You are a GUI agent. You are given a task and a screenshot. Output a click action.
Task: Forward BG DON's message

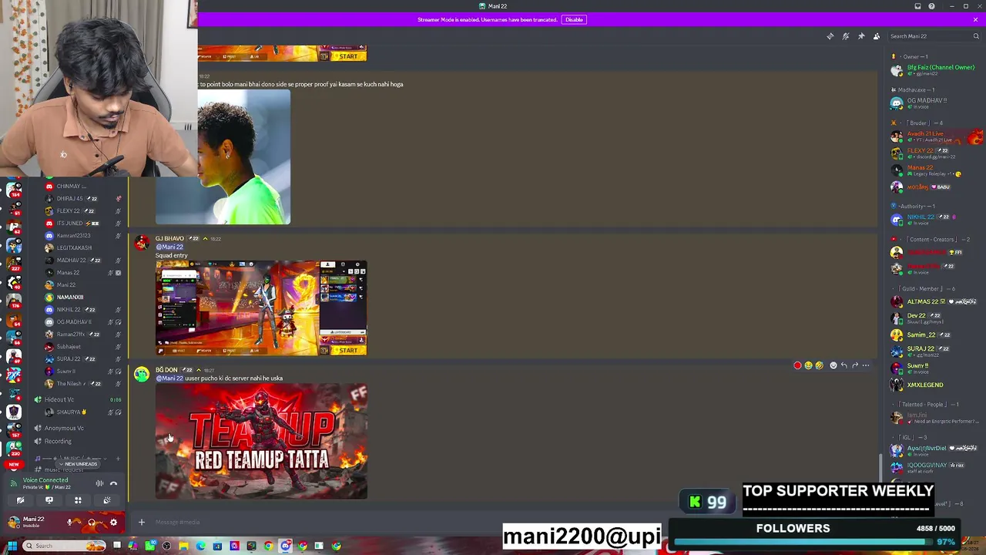click(x=855, y=365)
